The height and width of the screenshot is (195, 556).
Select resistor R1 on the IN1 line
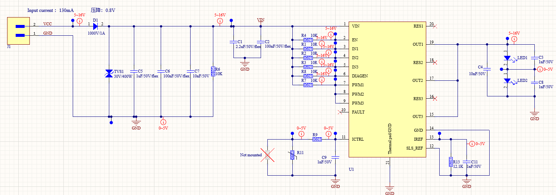tap(308, 49)
